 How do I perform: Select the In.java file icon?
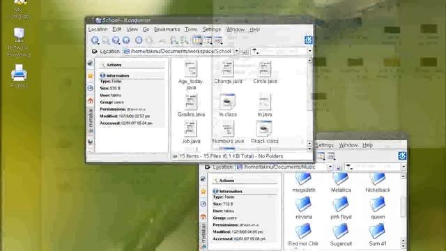(x=265, y=102)
